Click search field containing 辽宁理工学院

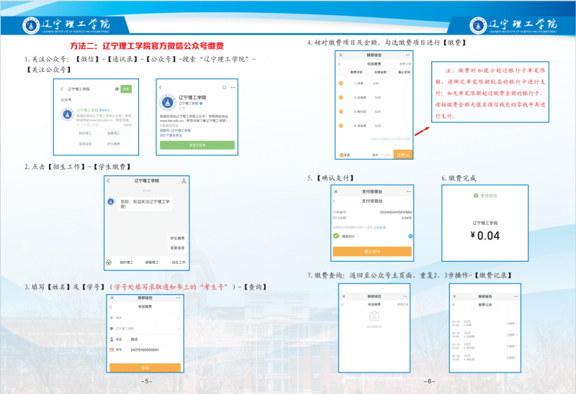[89, 88]
